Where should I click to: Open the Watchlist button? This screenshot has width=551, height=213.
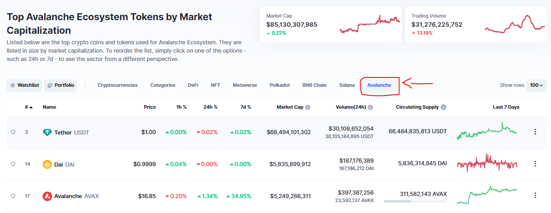tap(25, 85)
